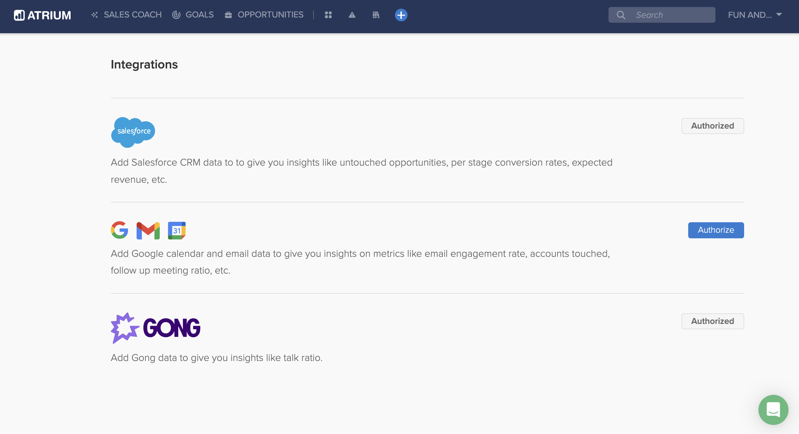This screenshot has height=434, width=799.
Task: Click the Gmail envelope icon
Action: (148, 231)
